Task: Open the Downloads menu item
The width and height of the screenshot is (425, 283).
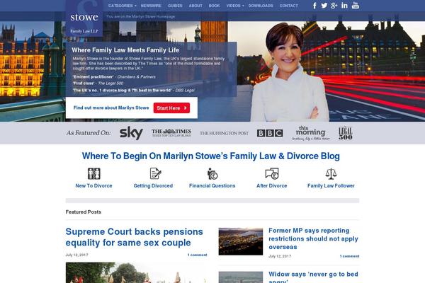Action: pos(261,6)
